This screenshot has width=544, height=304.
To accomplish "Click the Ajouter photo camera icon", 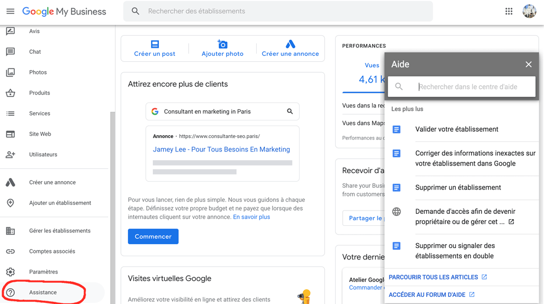I will 222,44.
